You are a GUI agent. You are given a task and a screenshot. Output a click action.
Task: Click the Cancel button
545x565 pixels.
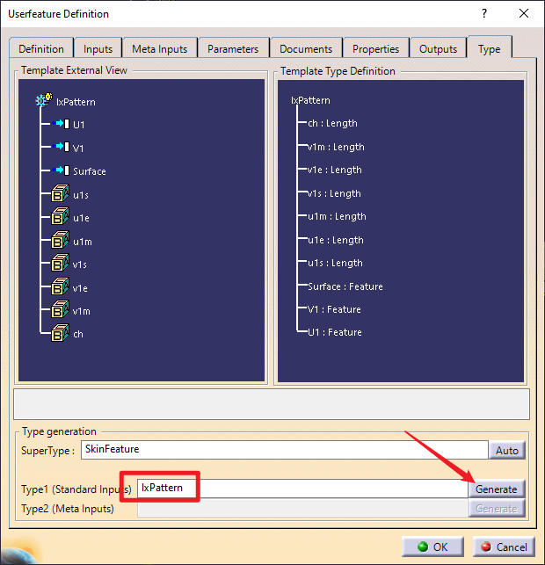(504, 547)
